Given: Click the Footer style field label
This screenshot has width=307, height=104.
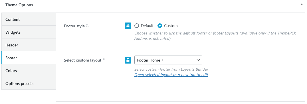Looking at the screenshot, I should pos(74,26).
